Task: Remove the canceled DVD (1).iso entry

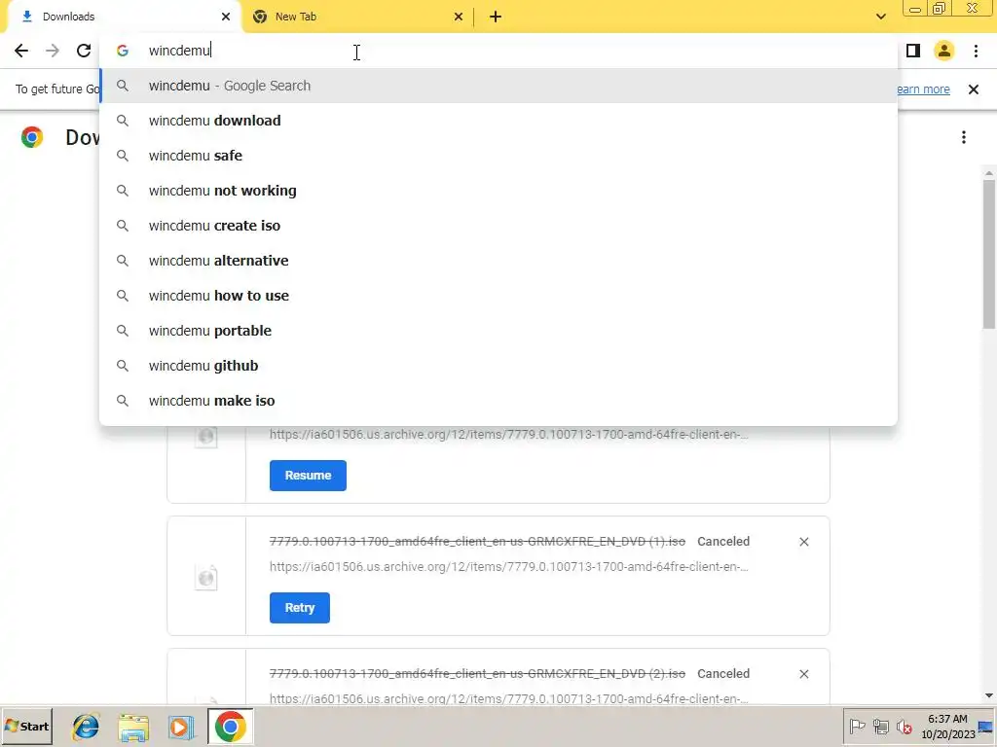Action: 803,542
